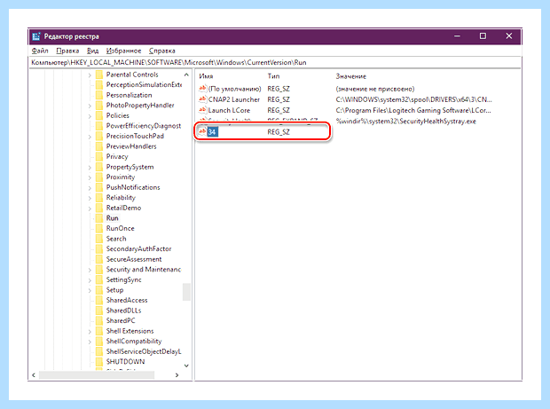Expand the Shell Extensions key
The width and height of the screenshot is (550, 409).
[90, 332]
